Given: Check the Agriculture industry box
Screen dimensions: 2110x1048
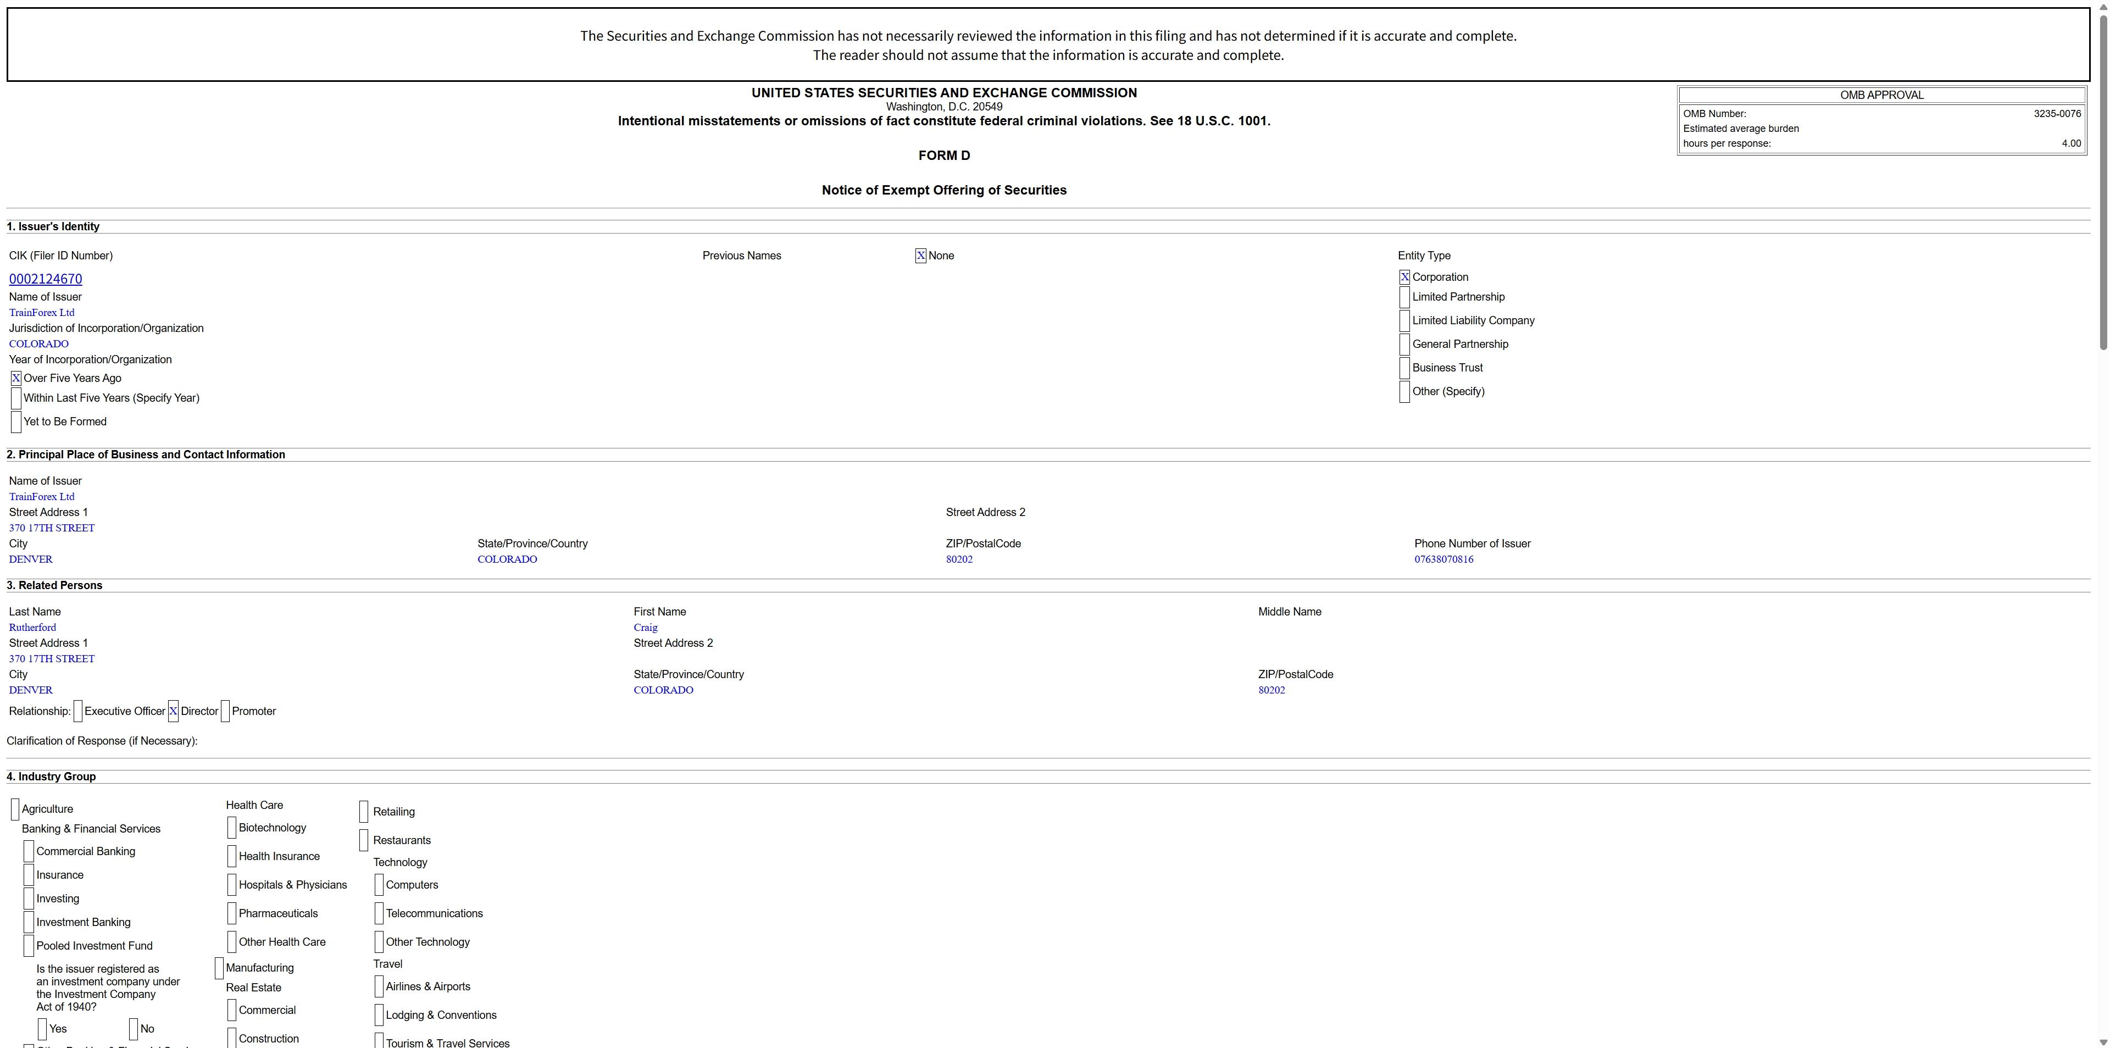Looking at the screenshot, I should (x=15, y=809).
